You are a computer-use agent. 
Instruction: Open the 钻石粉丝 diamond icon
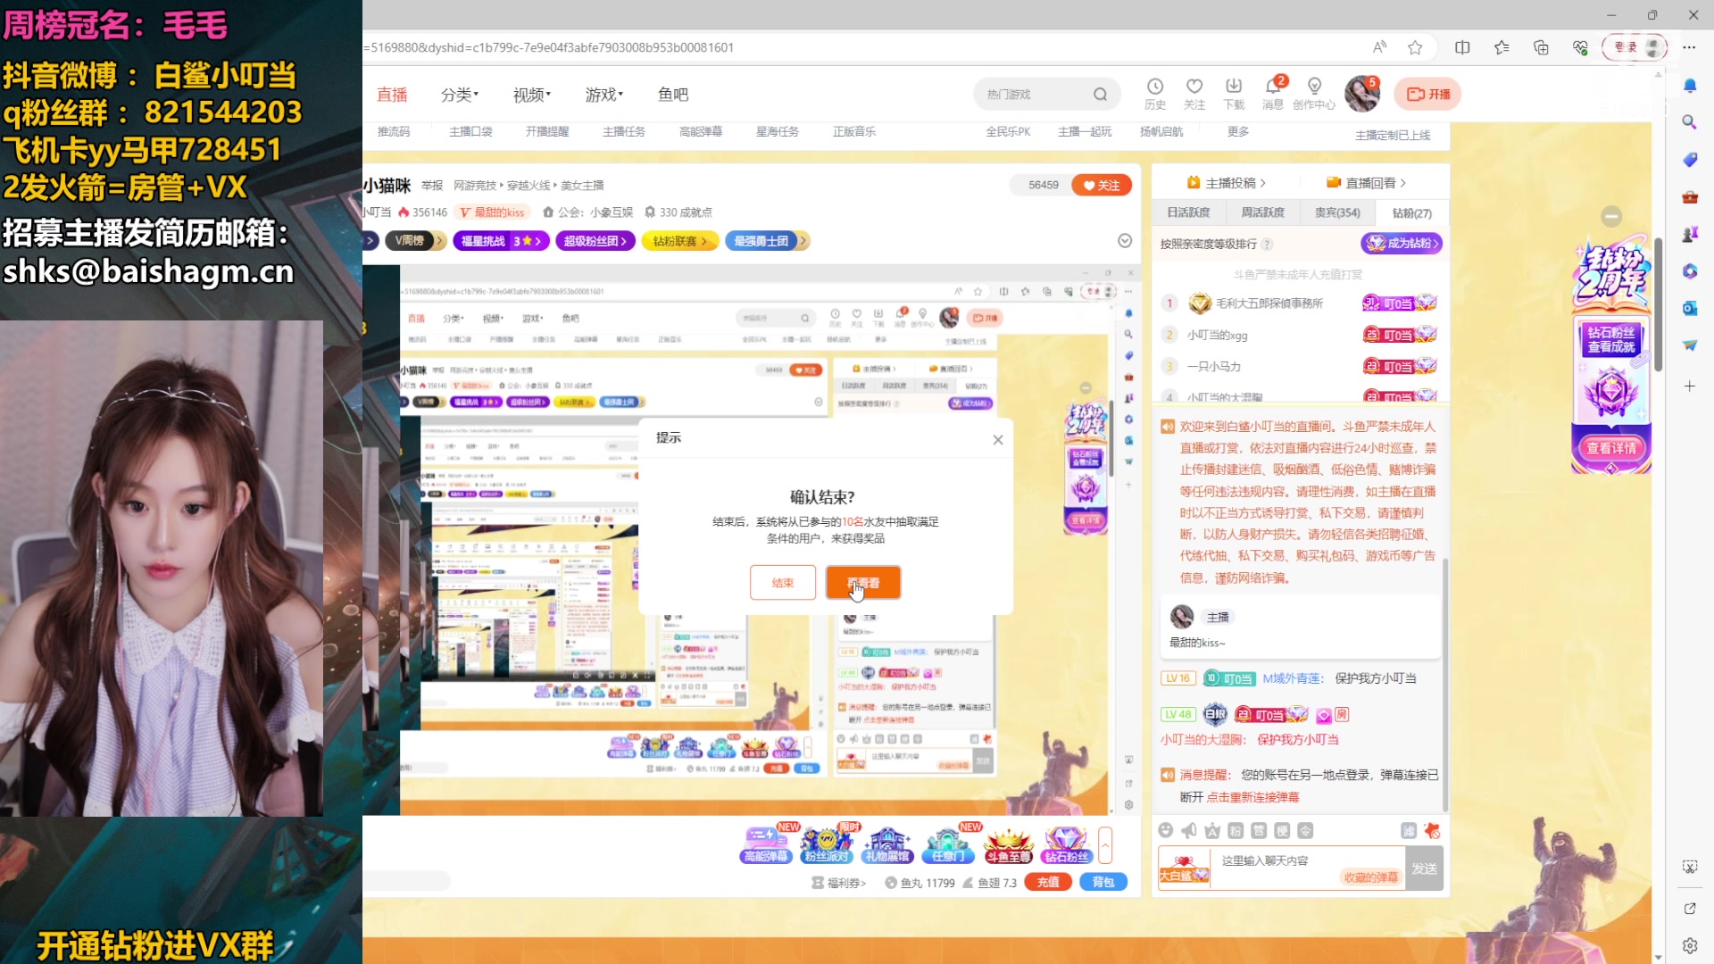(x=1067, y=843)
